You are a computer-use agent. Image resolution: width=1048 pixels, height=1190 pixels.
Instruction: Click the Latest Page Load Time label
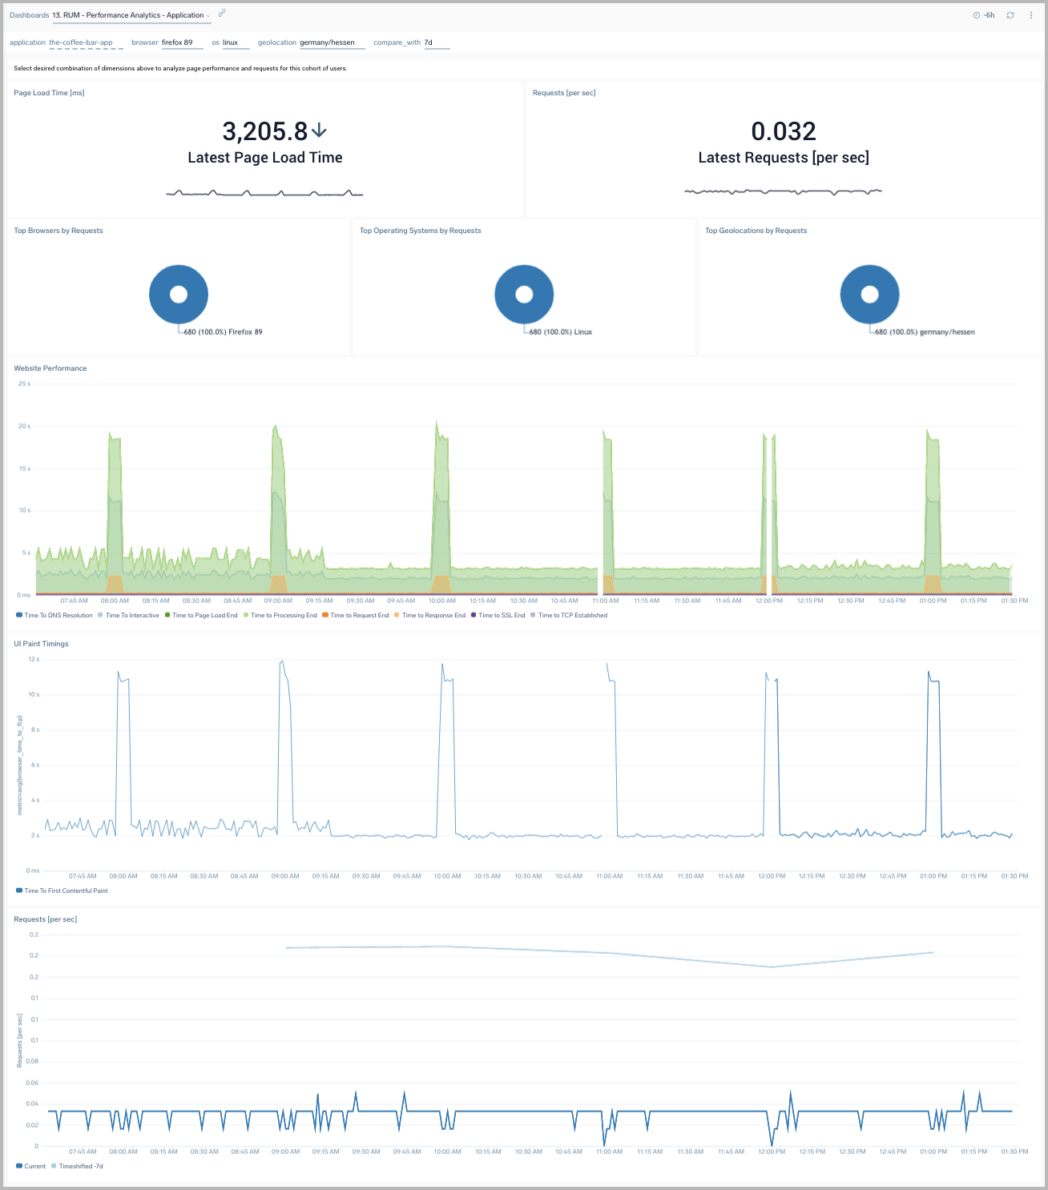pyautogui.click(x=265, y=158)
